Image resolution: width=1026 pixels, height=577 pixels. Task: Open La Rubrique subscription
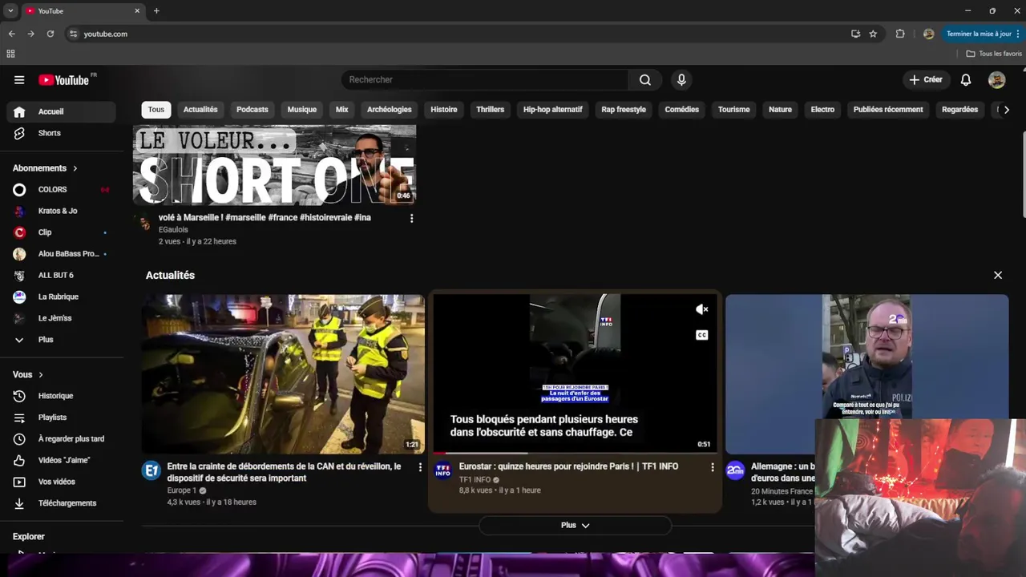pyautogui.click(x=61, y=297)
